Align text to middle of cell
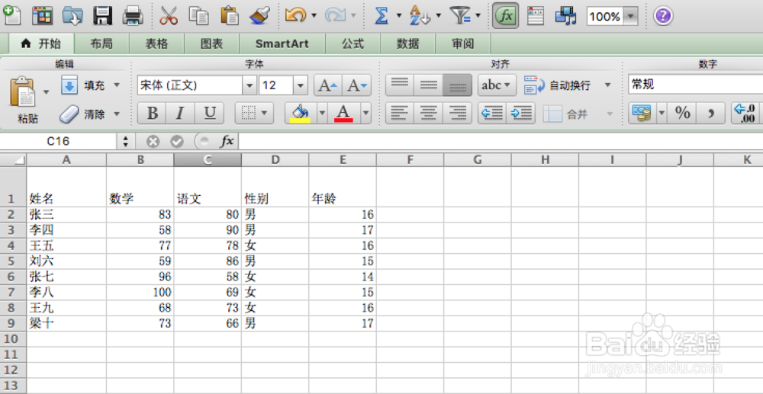The image size is (763, 394). click(428, 85)
